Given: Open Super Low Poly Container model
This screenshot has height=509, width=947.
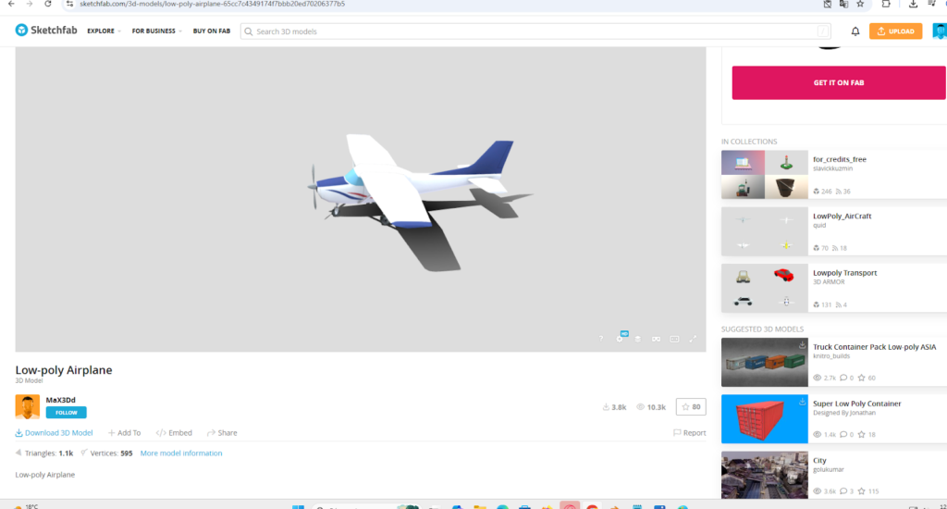Looking at the screenshot, I should 857,403.
